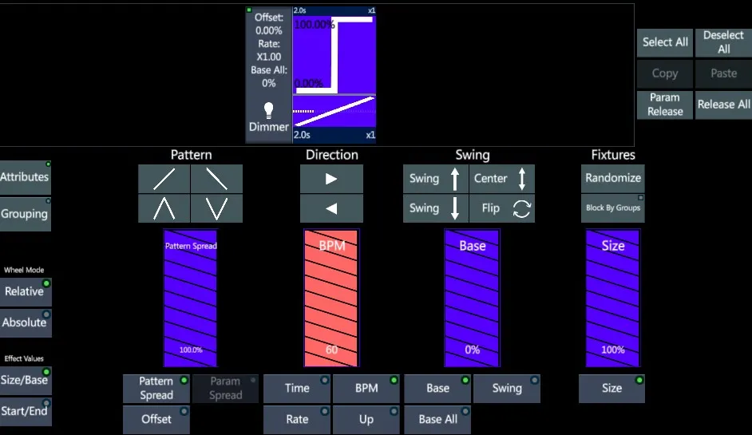Choose the peak triangle pattern icon
Viewport: 752px width, 435px height.
(164, 208)
